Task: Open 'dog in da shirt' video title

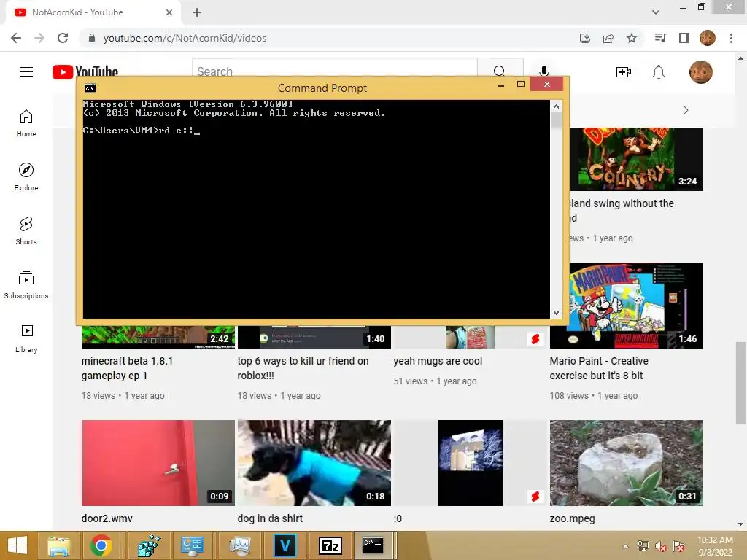Action: pos(270,518)
